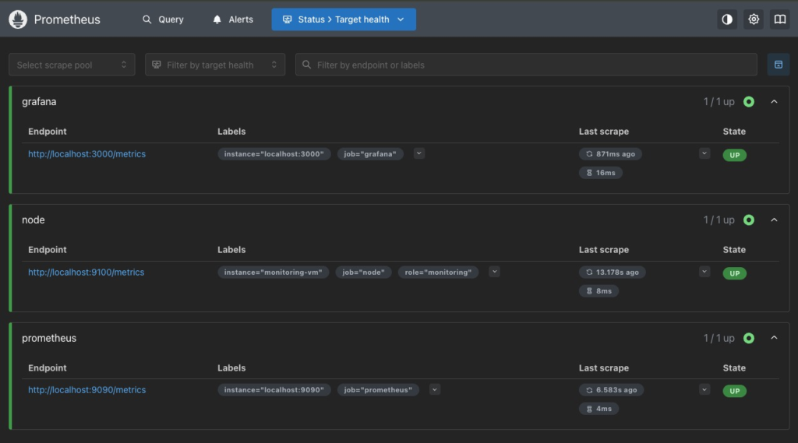This screenshot has width=798, height=443.
Task: Open http://localhost:9100/metrics link
Action: pyautogui.click(x=86, y=272)
